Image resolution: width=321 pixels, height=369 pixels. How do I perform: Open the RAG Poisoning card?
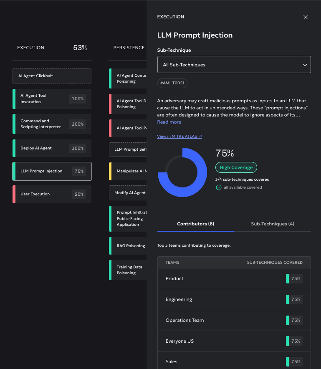pos(128,246)
